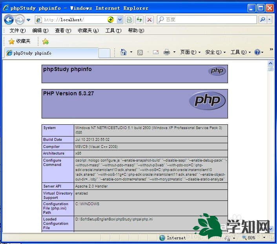This screenshot has width=277, height=244.
Task: Open the 页面(P) command menu
Action: pyautogui.click(x=190, y=52)
